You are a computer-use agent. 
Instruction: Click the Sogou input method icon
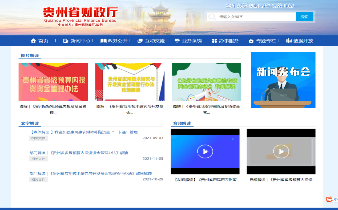pos(329,200)
